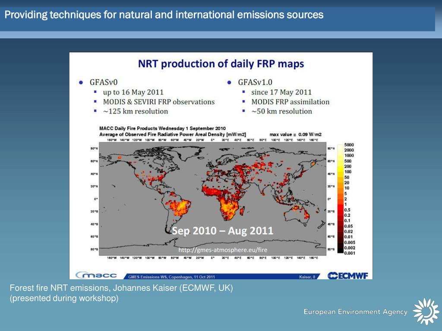Click the macc logo
Screen dimensions: 442x331
(96, 275)
